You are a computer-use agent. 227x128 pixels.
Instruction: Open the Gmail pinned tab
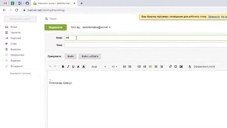click(5, 3)
